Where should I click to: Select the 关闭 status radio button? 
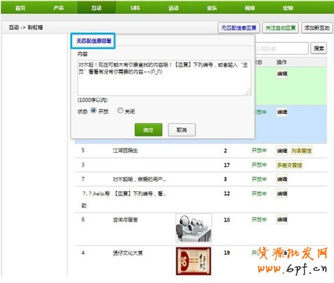pos(120,110)
